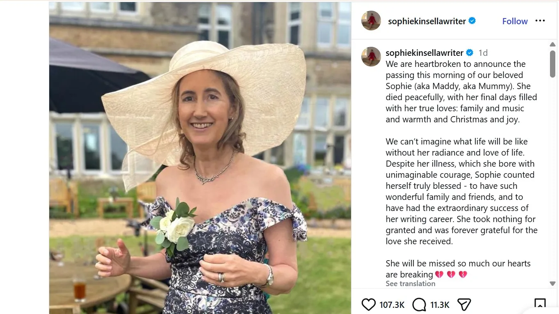Click the verified badge next to sophiekinsellawriter header
559x314 pixels.
[472, 21]
